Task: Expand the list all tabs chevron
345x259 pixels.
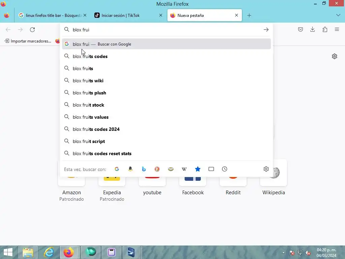Action: [x=338, y=15]
